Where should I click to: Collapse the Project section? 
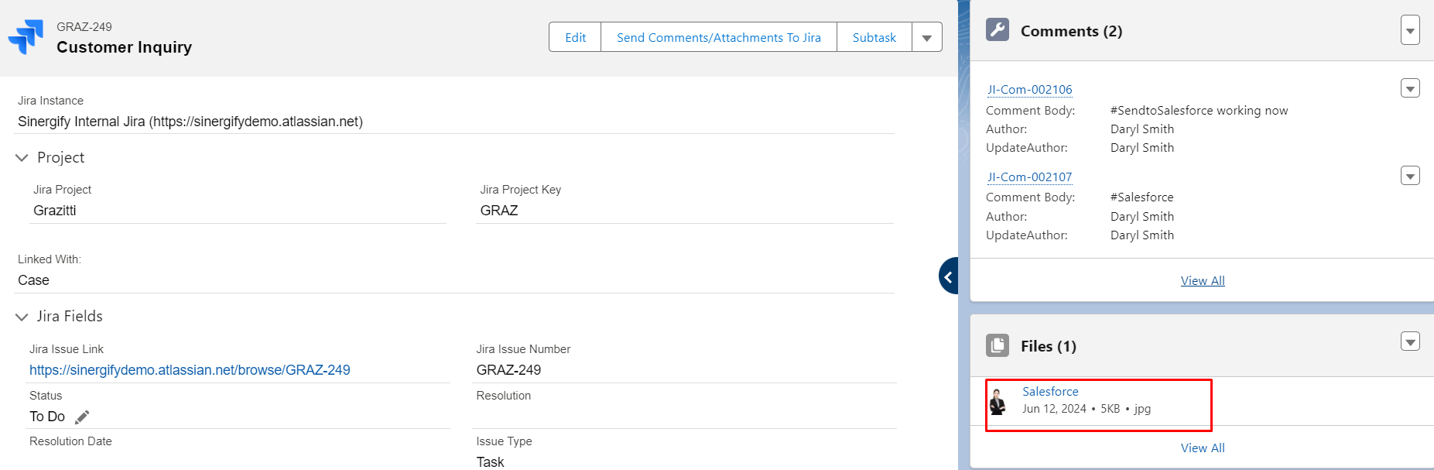pos(22,157)
